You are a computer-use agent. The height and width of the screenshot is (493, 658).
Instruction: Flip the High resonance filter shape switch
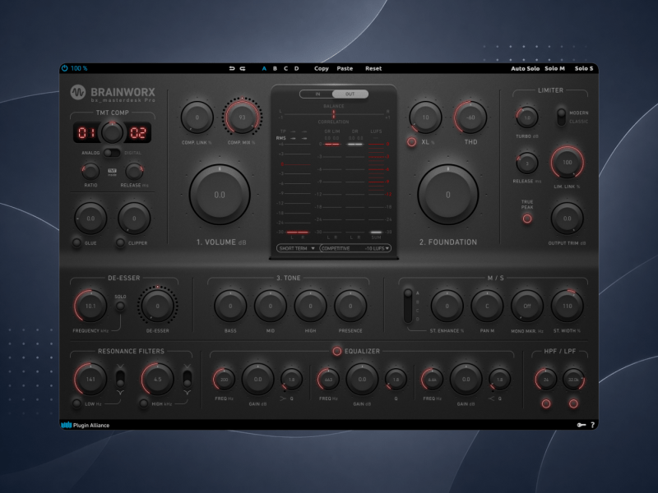point(188,379)
